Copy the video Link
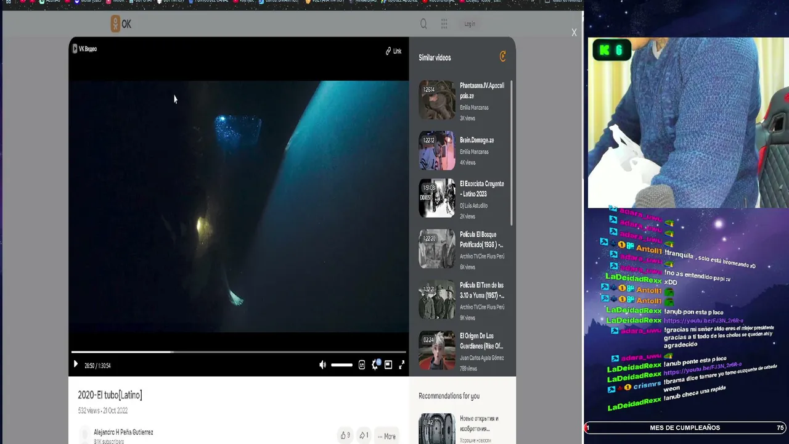 click(x=393, y=51)
